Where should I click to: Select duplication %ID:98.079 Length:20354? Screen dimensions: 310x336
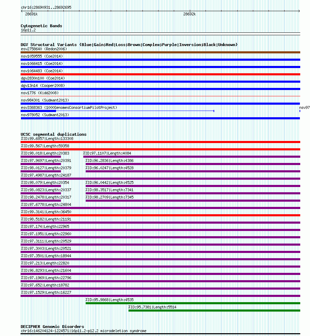(x=45, y=182)
